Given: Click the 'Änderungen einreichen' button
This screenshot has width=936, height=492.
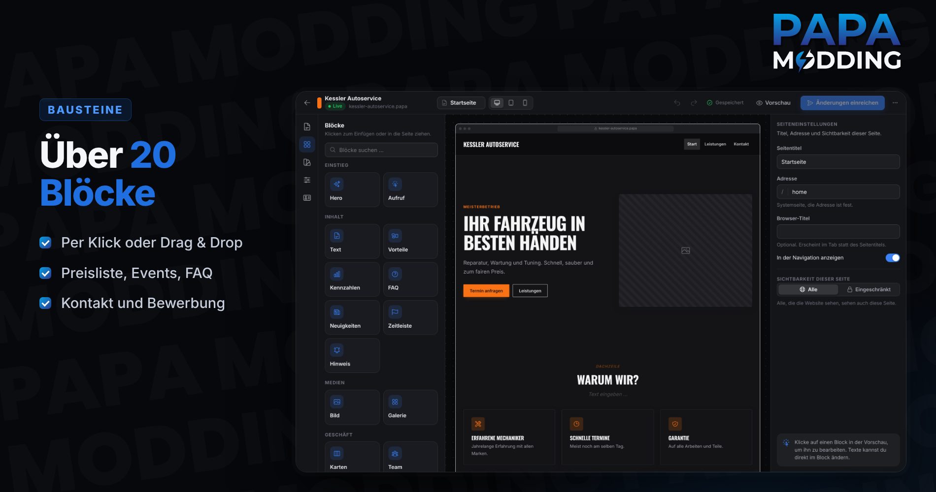Looking at the screenshot, I should (842, 103).
